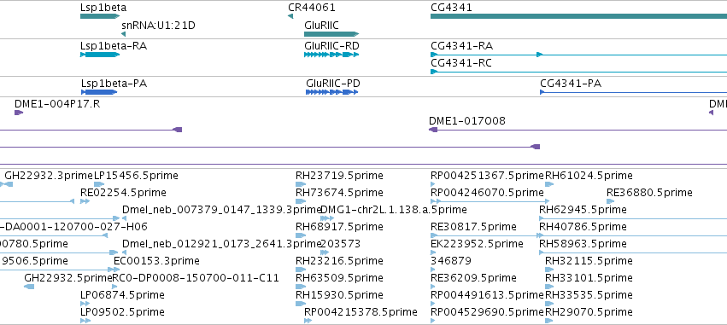Click the RH61024.5prime label

pyautogui.click(x=589, y=176)
